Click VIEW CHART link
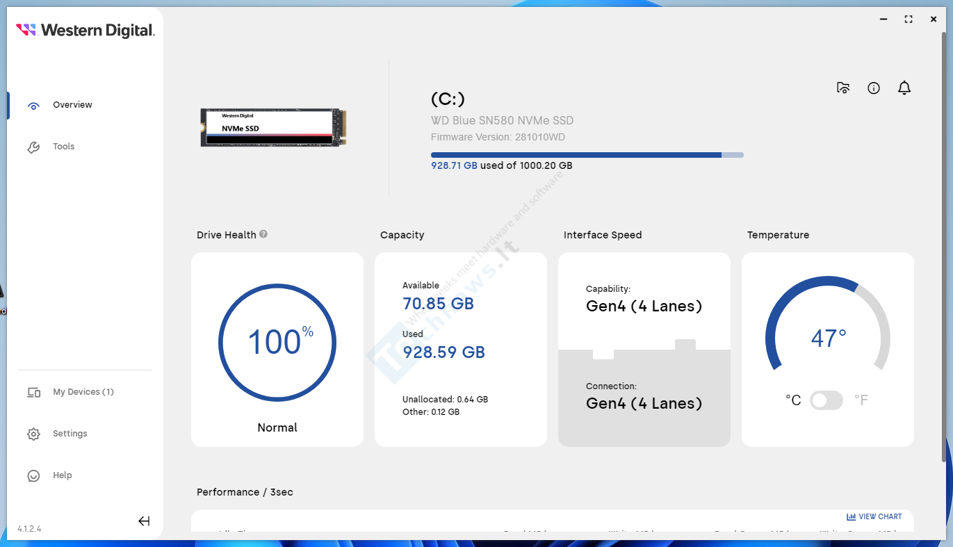Viewport: 953px width, 547px height. pyautogui.click(x=874, y=517)
